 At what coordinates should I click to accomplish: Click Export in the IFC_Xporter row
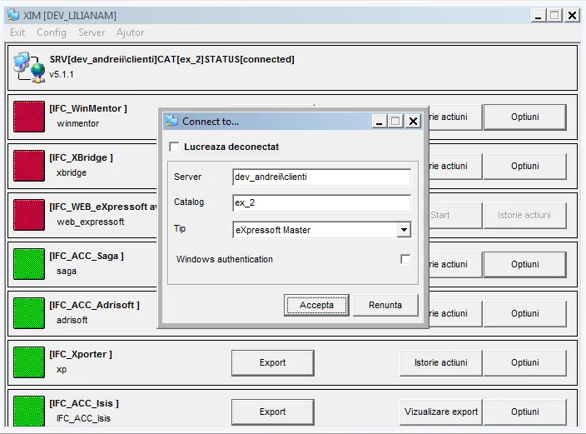click(x=273, y=362)
